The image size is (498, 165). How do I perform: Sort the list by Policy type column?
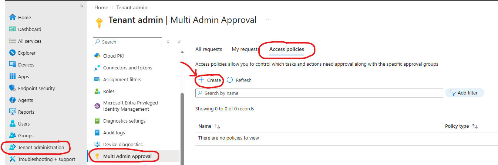(x=475, y=126)
